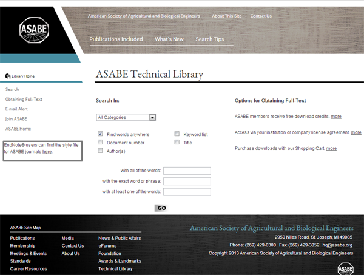
Task: Open the All Categories dropdown
Action: [x=126, y=117]
